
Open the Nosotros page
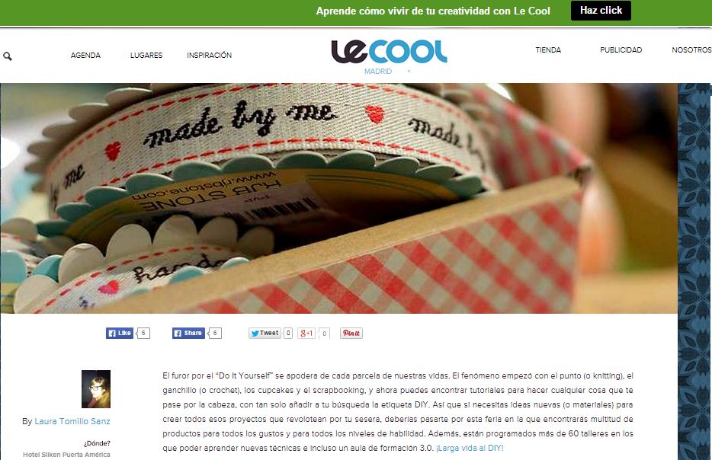pyautogui.click(x=691, y=50)
